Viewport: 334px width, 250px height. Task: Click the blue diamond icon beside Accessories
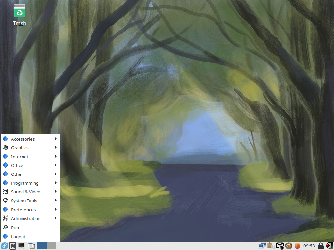coord(5,139)
